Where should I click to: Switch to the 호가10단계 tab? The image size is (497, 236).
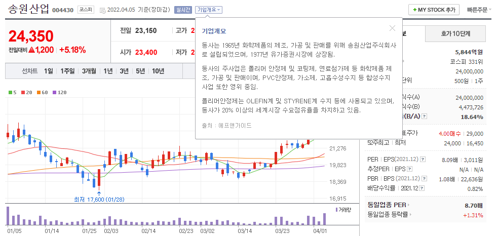pos(455,33)
